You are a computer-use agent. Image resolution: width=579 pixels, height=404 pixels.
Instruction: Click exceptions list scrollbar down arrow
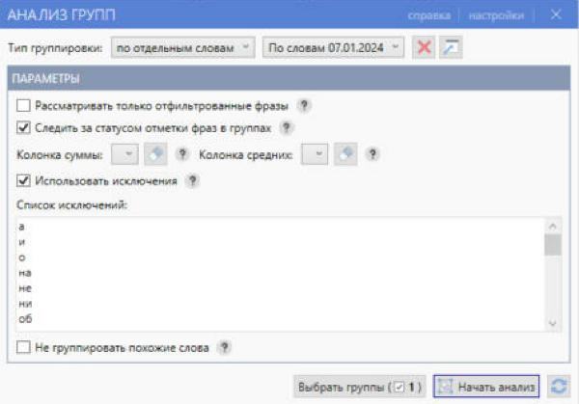tap(552, 324)
